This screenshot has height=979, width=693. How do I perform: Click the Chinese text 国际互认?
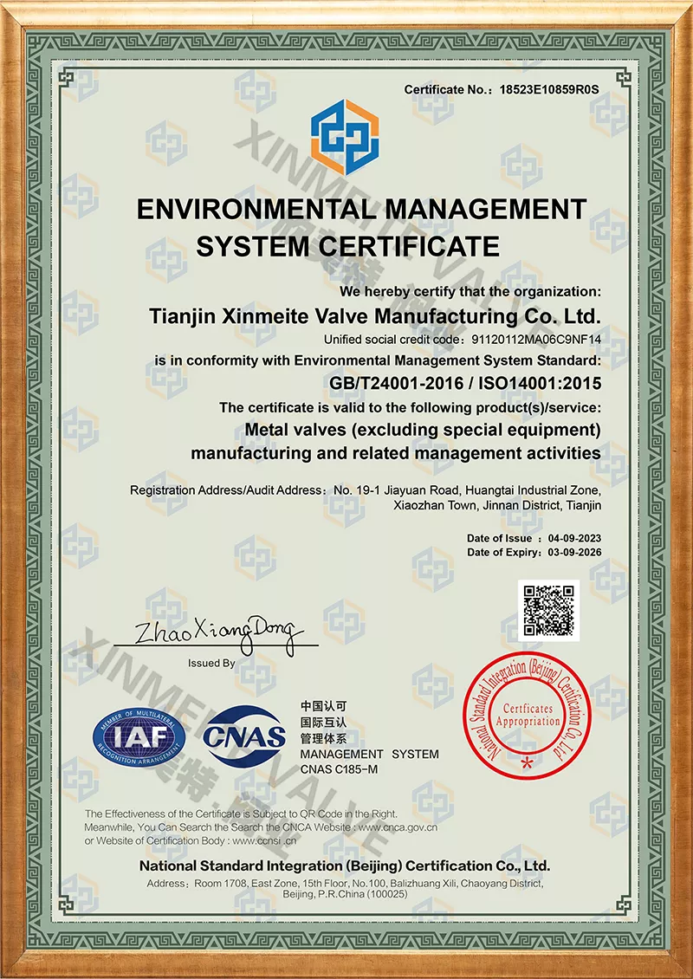point(323,723)
